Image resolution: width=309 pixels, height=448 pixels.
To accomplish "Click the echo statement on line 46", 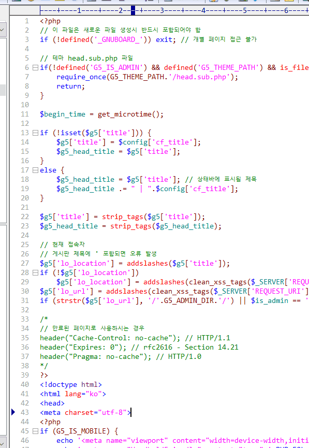I will [x=65, y=441].
